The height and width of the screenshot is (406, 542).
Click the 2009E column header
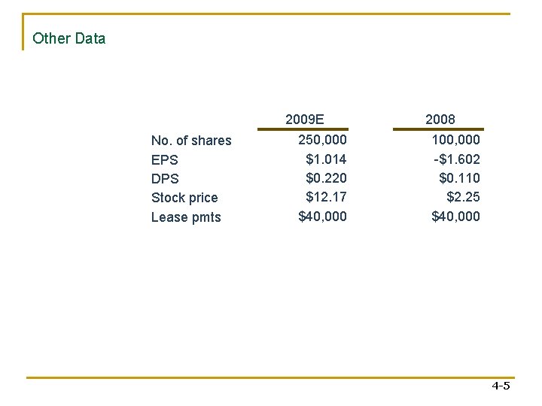point(304,119)
